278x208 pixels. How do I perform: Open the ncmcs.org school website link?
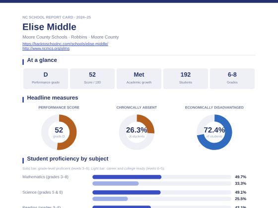coord(46,49)
